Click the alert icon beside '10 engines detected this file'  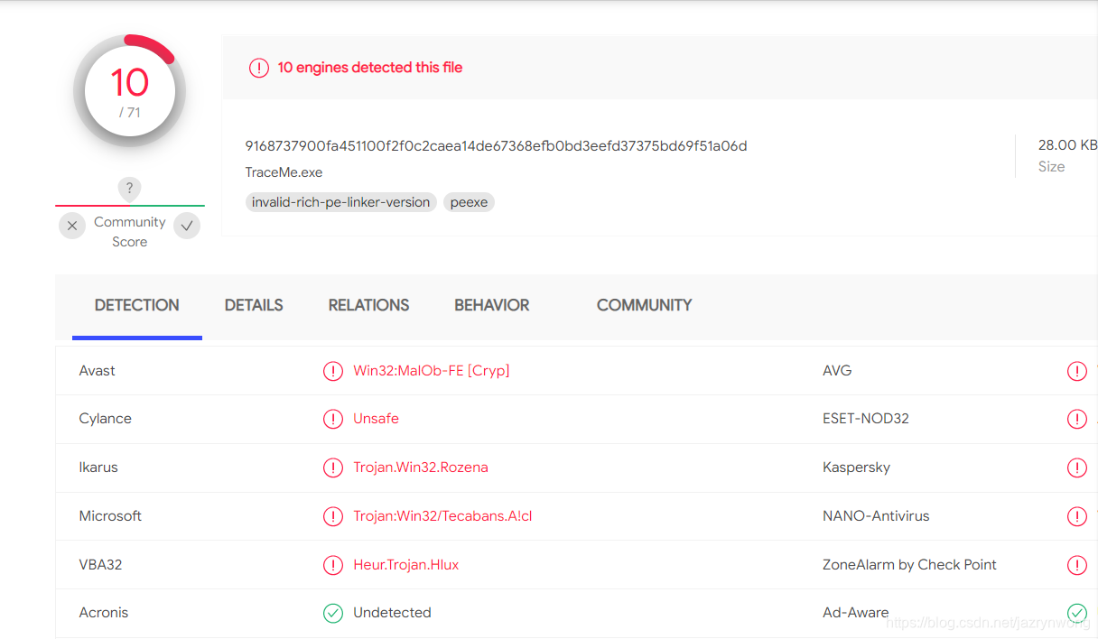[x=259, y=68]
